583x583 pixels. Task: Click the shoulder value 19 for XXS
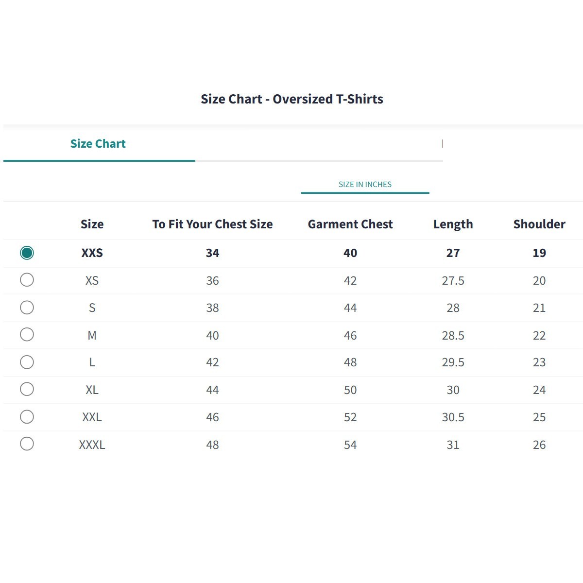[x=539, y=253]
